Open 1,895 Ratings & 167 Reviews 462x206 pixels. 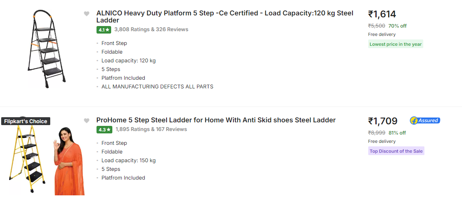click(x=151, y=129)
